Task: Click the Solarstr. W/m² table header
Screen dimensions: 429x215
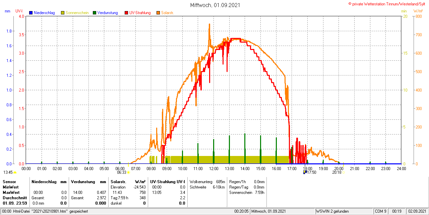Action: (x=128, y=181)
